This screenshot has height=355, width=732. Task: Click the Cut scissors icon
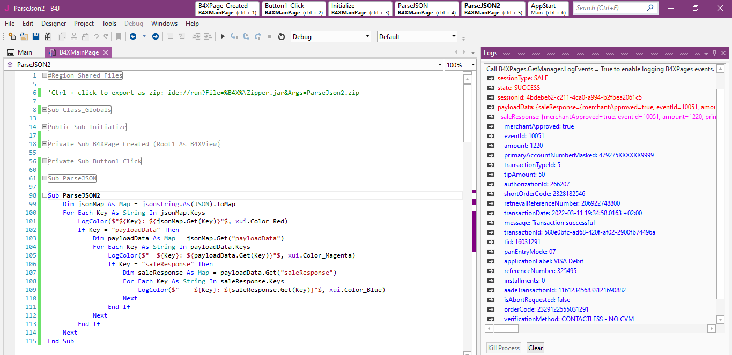pyautogui.click(x=73, y=36)
